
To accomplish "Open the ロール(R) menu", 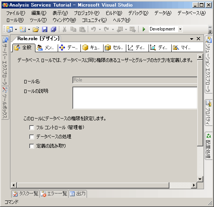I will tap(15, 20).
